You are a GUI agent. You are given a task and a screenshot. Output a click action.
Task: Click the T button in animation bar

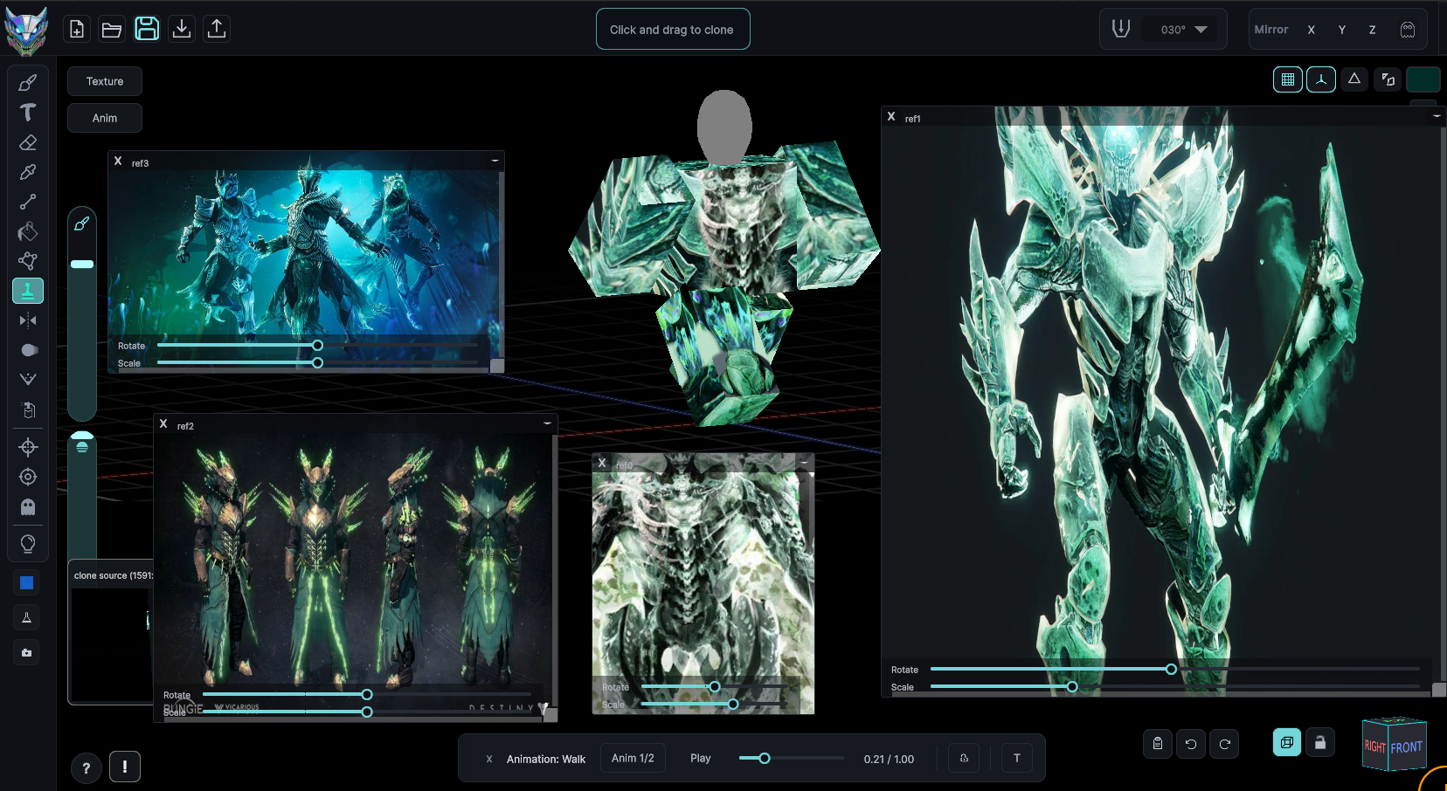(1017, 758)
